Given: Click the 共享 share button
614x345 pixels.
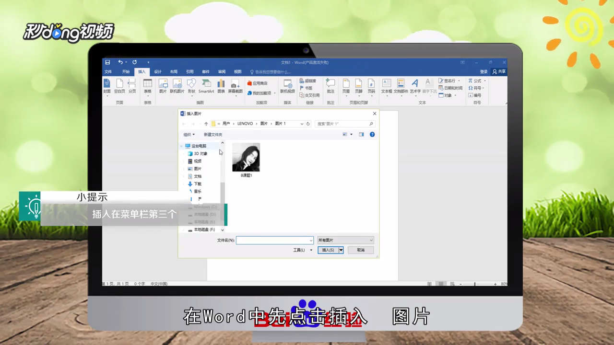Looking at the screenshot, I should tap(499, 72).
